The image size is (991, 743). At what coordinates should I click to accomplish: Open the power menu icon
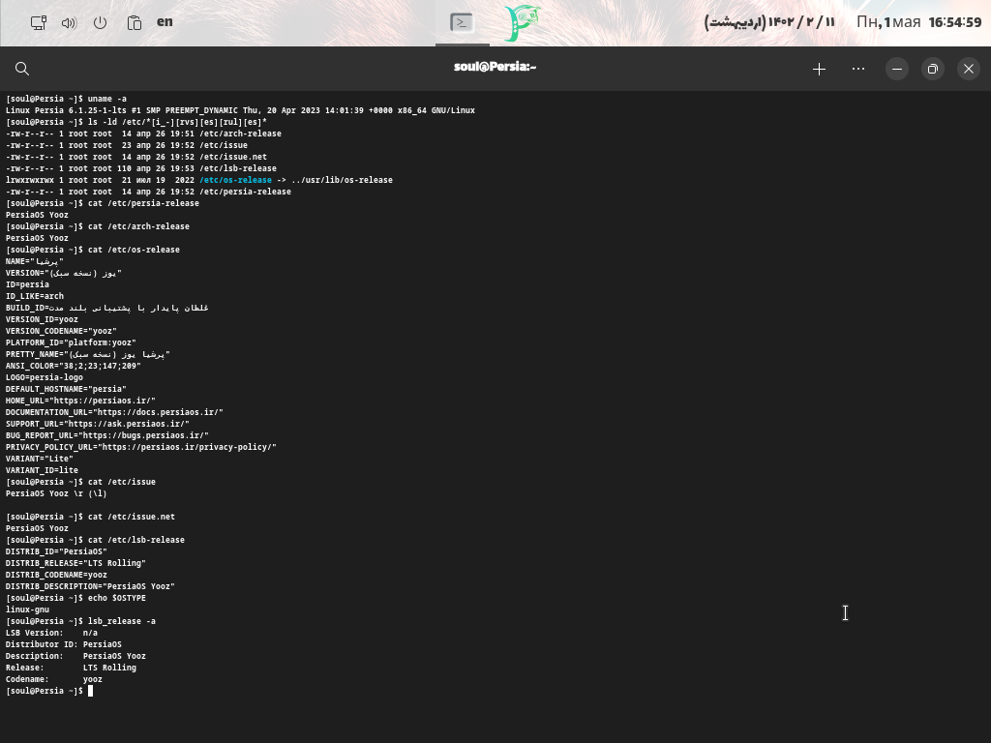pos(100,23)
